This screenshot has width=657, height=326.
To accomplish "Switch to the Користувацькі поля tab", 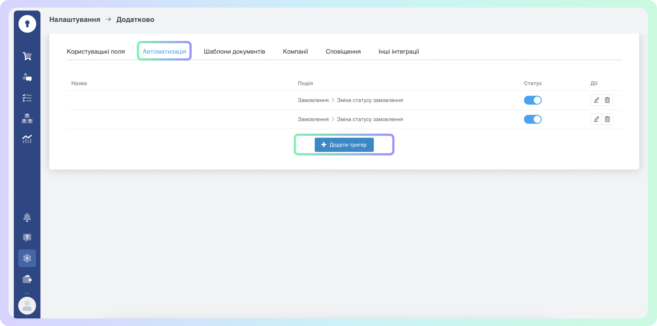I will [96, 51].
